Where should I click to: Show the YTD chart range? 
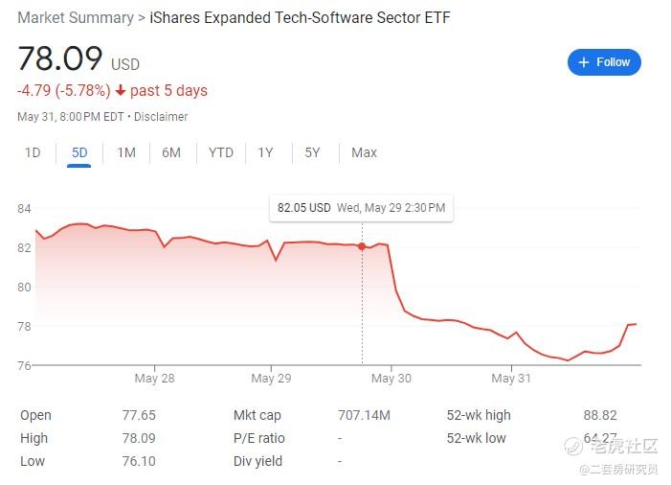pos(221,152)
